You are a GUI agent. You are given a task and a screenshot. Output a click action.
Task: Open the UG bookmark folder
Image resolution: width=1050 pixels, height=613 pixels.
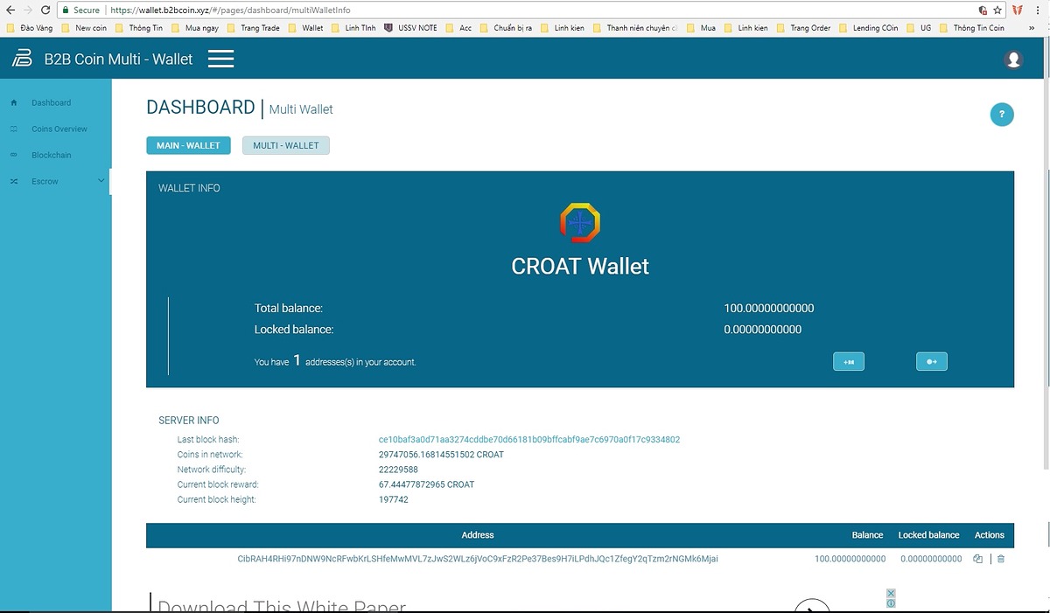pos(919,28)
